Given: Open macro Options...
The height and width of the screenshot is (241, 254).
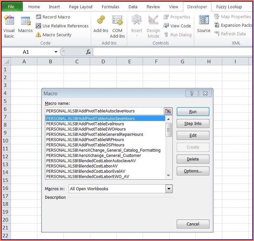Looking at the screenshot, I should coord(193,171).
